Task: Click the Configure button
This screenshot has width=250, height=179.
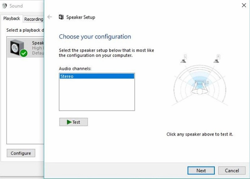Action: [21, 153]
